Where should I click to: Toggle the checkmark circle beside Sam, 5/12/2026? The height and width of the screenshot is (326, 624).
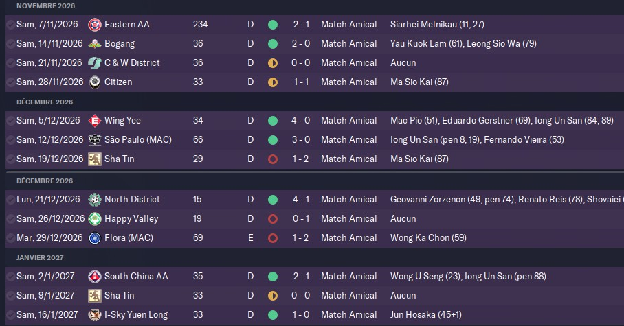10,121
